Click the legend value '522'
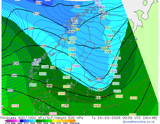 click(33, 123)
